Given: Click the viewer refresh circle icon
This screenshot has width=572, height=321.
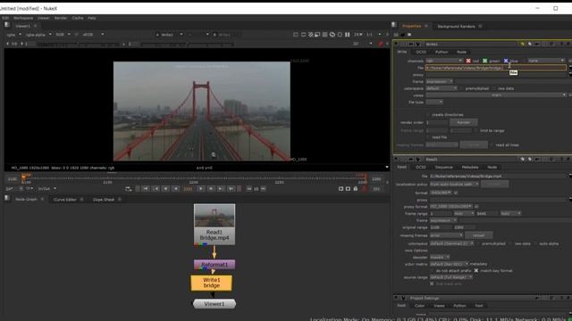Looking at the screenshot, I should tap(340, 35).
